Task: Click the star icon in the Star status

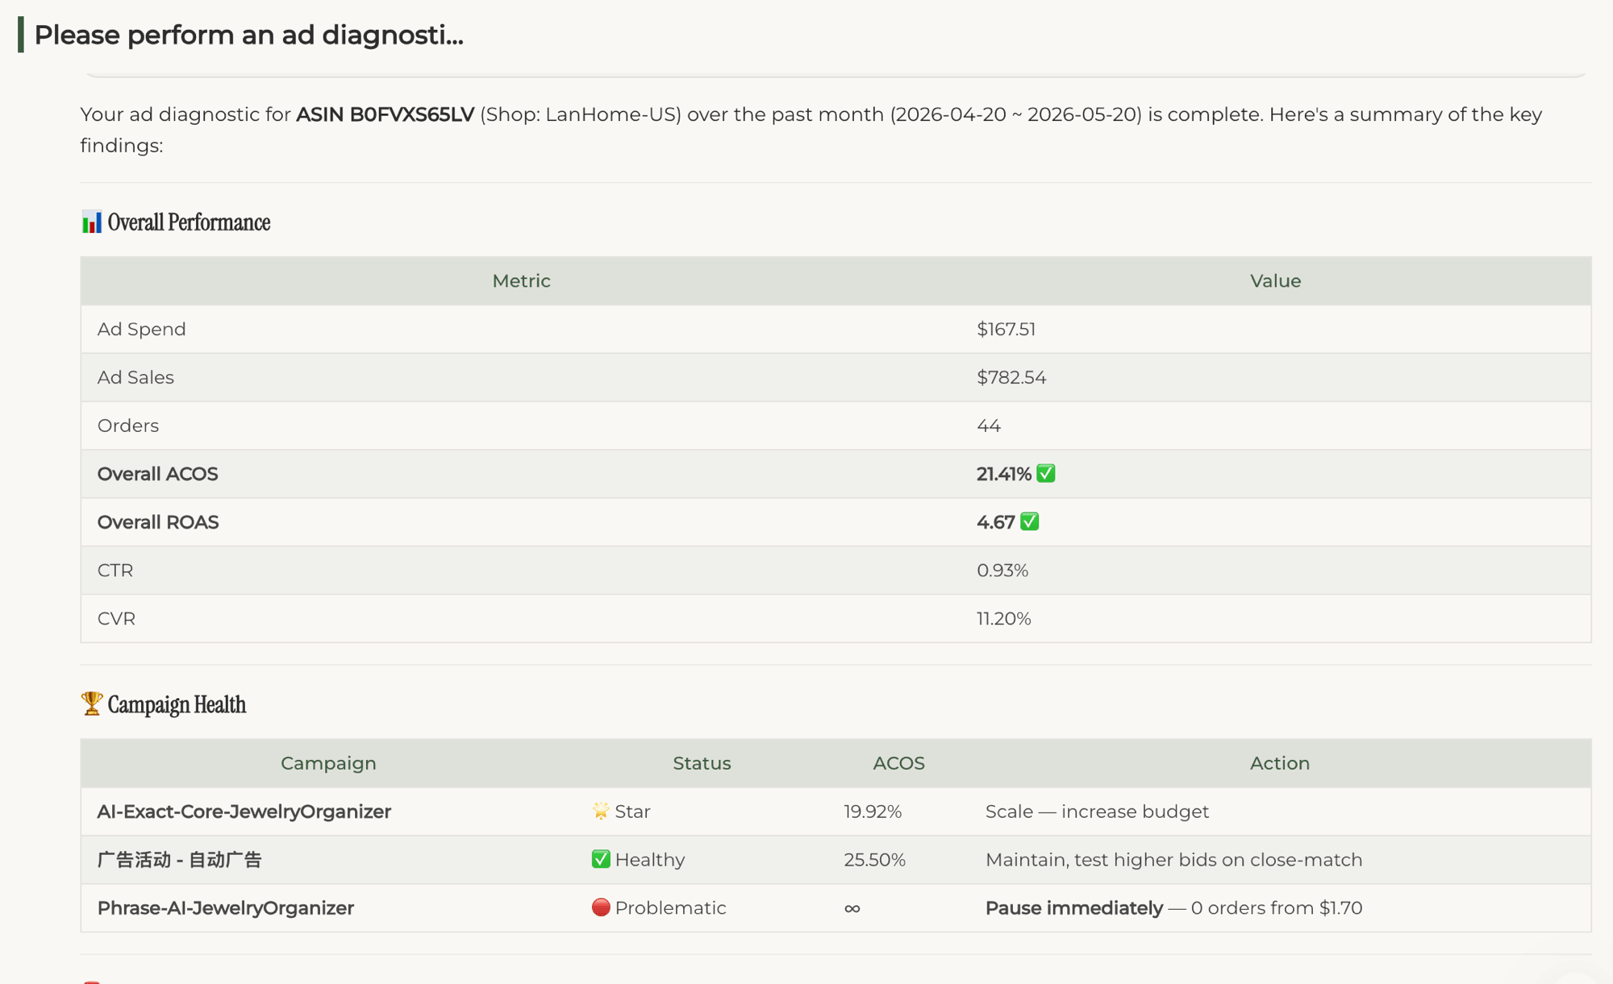Action: 601,812
